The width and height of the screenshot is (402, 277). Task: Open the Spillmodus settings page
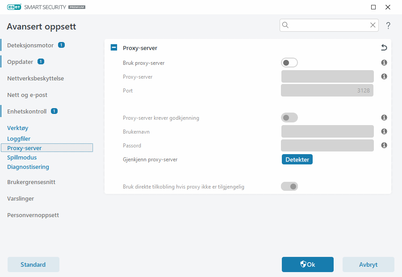point(21,157)
